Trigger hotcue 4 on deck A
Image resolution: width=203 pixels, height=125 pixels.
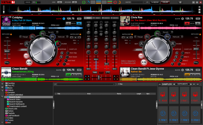[62, 53]
